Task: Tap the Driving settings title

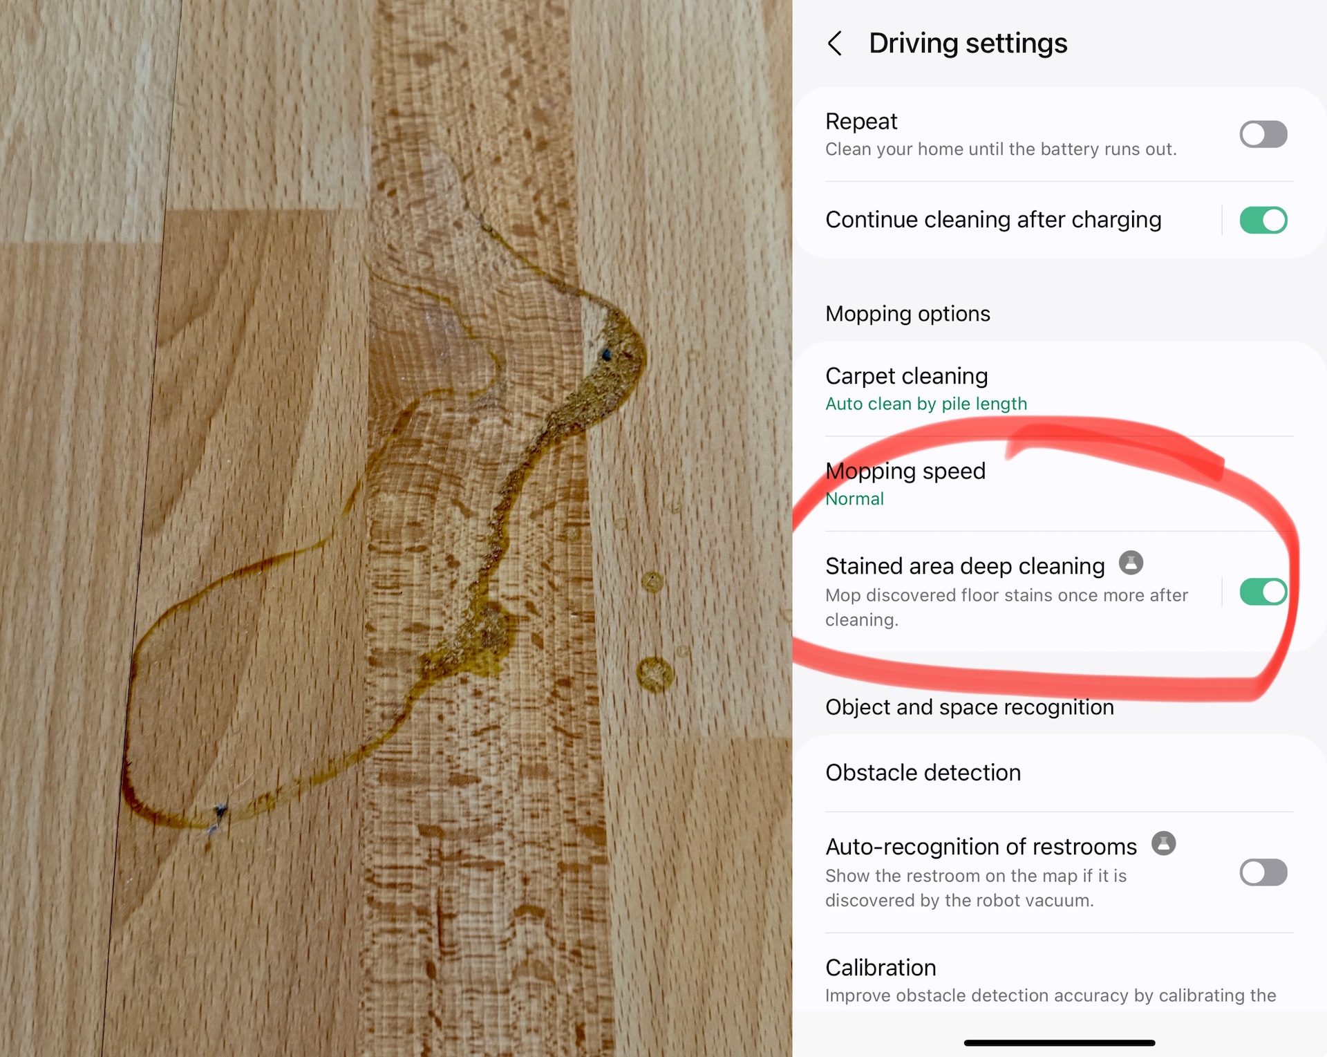Action: click(x=968, y=44)
